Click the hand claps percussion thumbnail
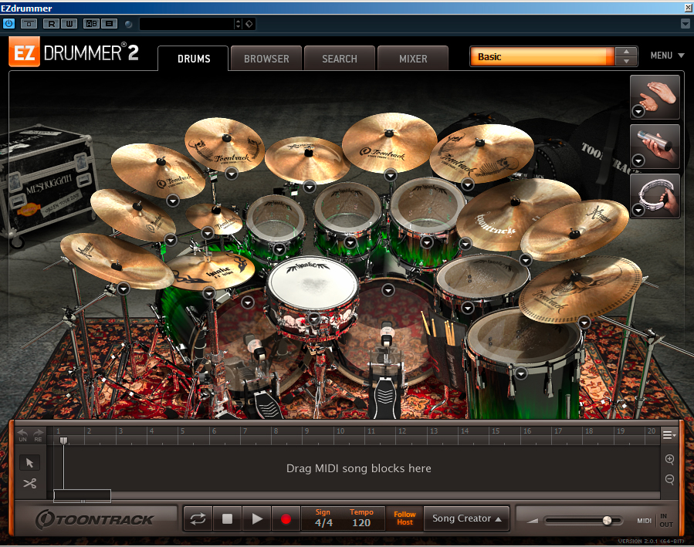694x547 pixels. click(655, 97)
